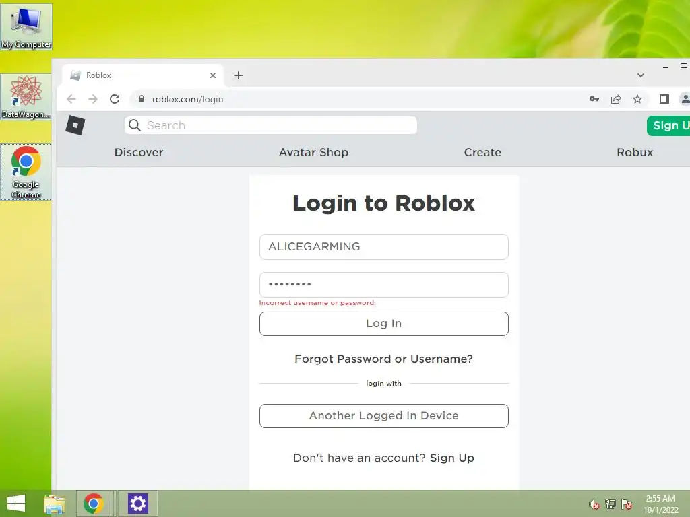Open the Chrome profile avatar icon
Screen dimensions: 690x517
(685, 99)
